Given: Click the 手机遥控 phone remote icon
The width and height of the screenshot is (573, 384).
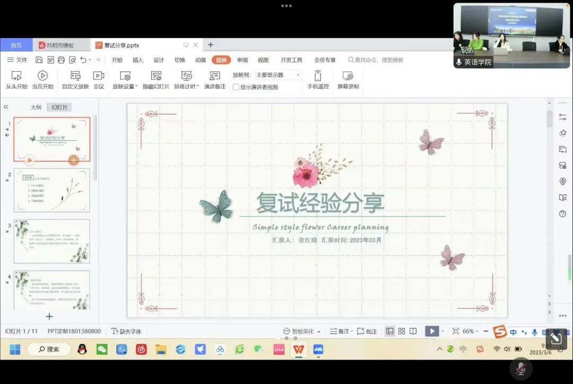Looking at the screenshot, I should click(x=318, y=76).
